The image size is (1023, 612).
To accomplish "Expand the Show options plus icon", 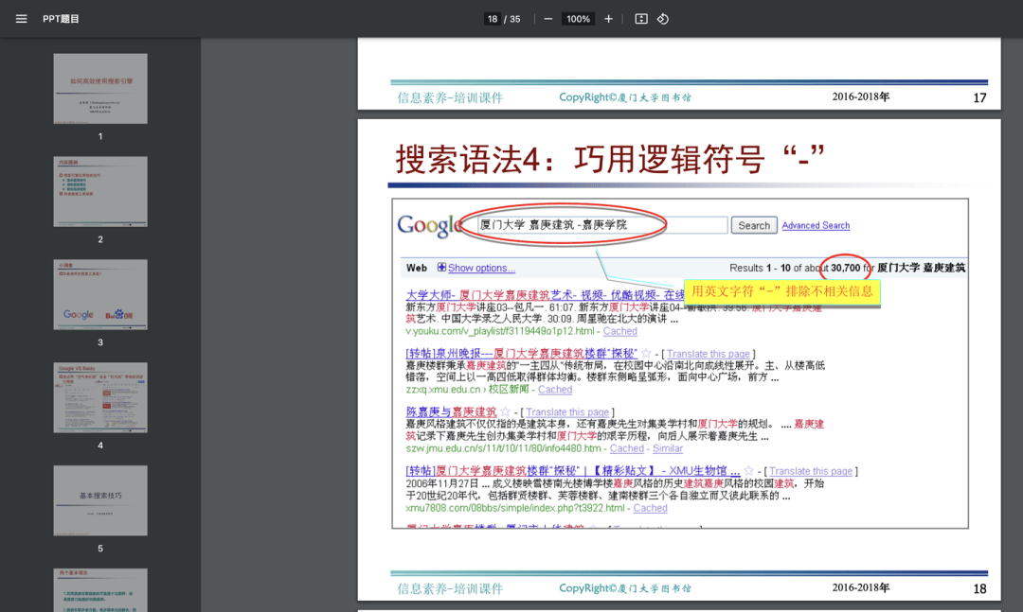I will click(441, 268).
